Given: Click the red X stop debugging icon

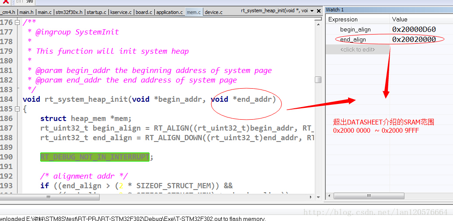Looking at the screenshot, I should click(x=6, y=1).
